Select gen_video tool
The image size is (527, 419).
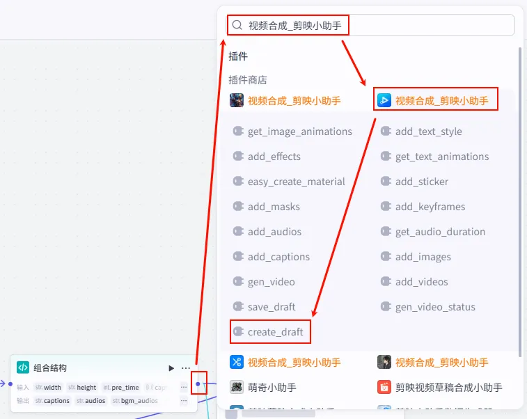click(x=264, y=282)
